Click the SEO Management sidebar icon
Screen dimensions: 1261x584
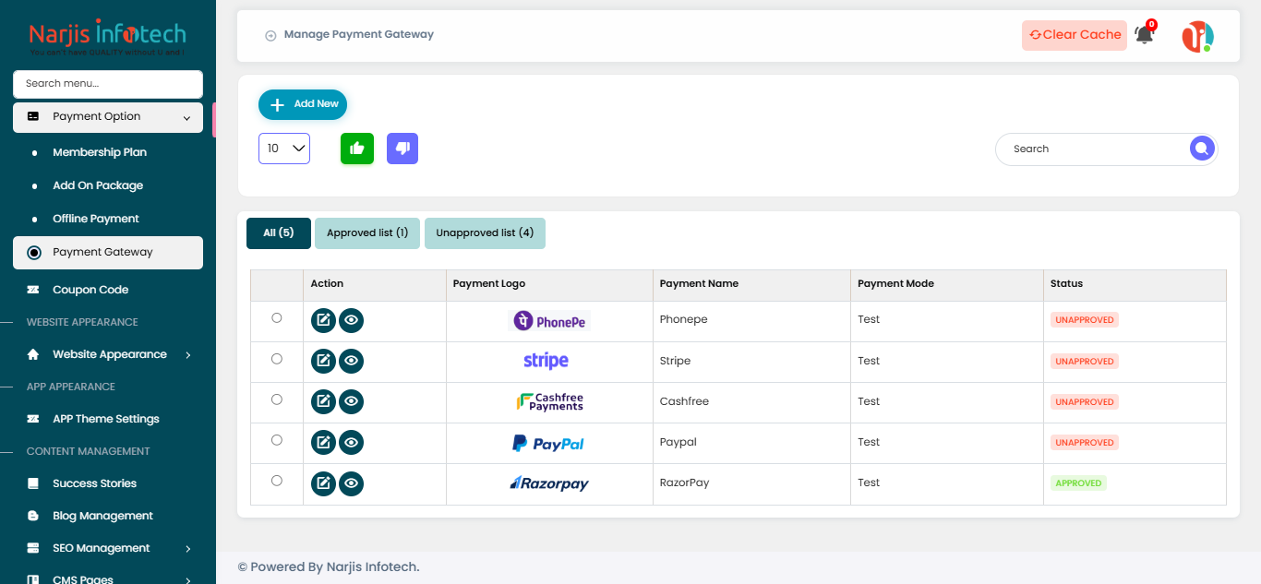pos(33,548)
